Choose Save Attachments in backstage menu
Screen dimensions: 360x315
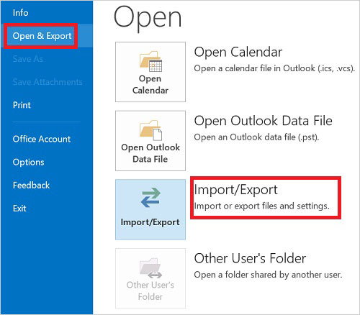coord(48,82)
